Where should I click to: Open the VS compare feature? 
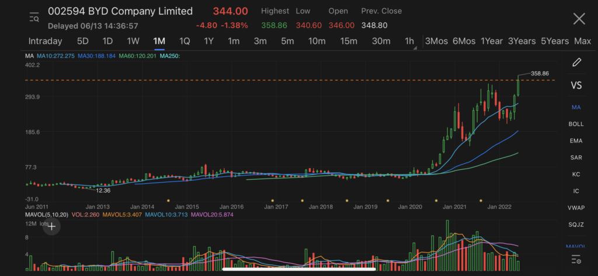[576, 85]
